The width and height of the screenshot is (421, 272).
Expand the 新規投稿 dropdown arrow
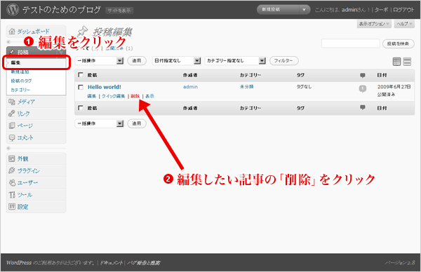(x=305, y=10)
